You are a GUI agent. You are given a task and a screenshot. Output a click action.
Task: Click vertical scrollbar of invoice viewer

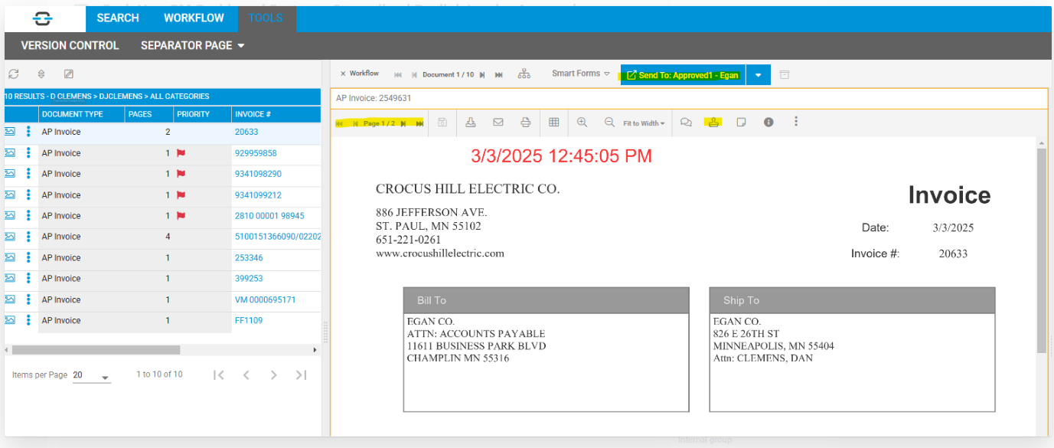click(1042, 250)
